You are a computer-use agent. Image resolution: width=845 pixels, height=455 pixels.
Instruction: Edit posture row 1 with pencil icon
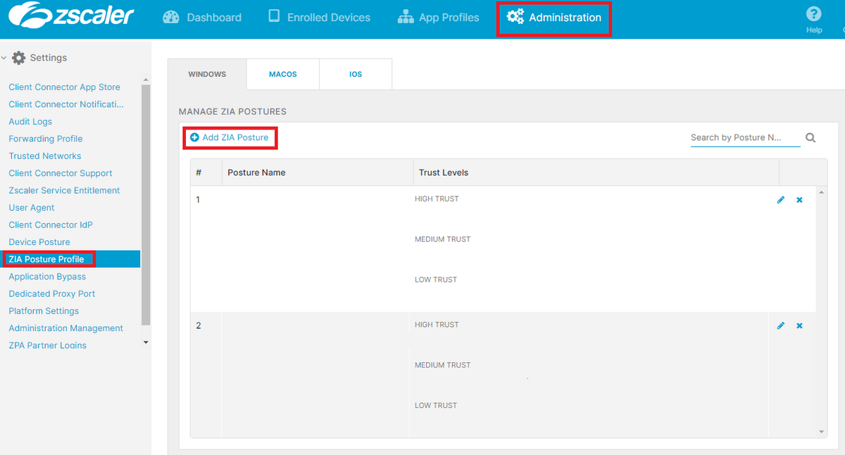point(780,200)
